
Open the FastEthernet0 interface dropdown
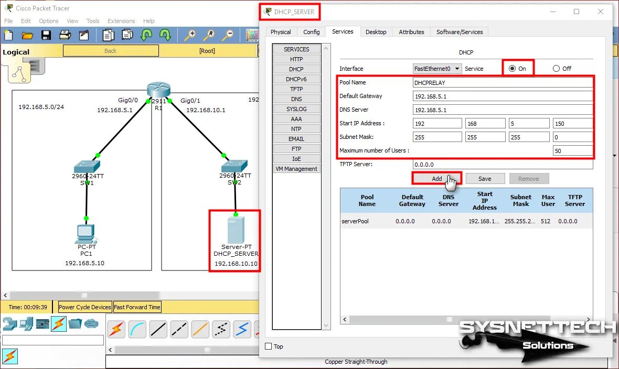[x=437, y=69]
